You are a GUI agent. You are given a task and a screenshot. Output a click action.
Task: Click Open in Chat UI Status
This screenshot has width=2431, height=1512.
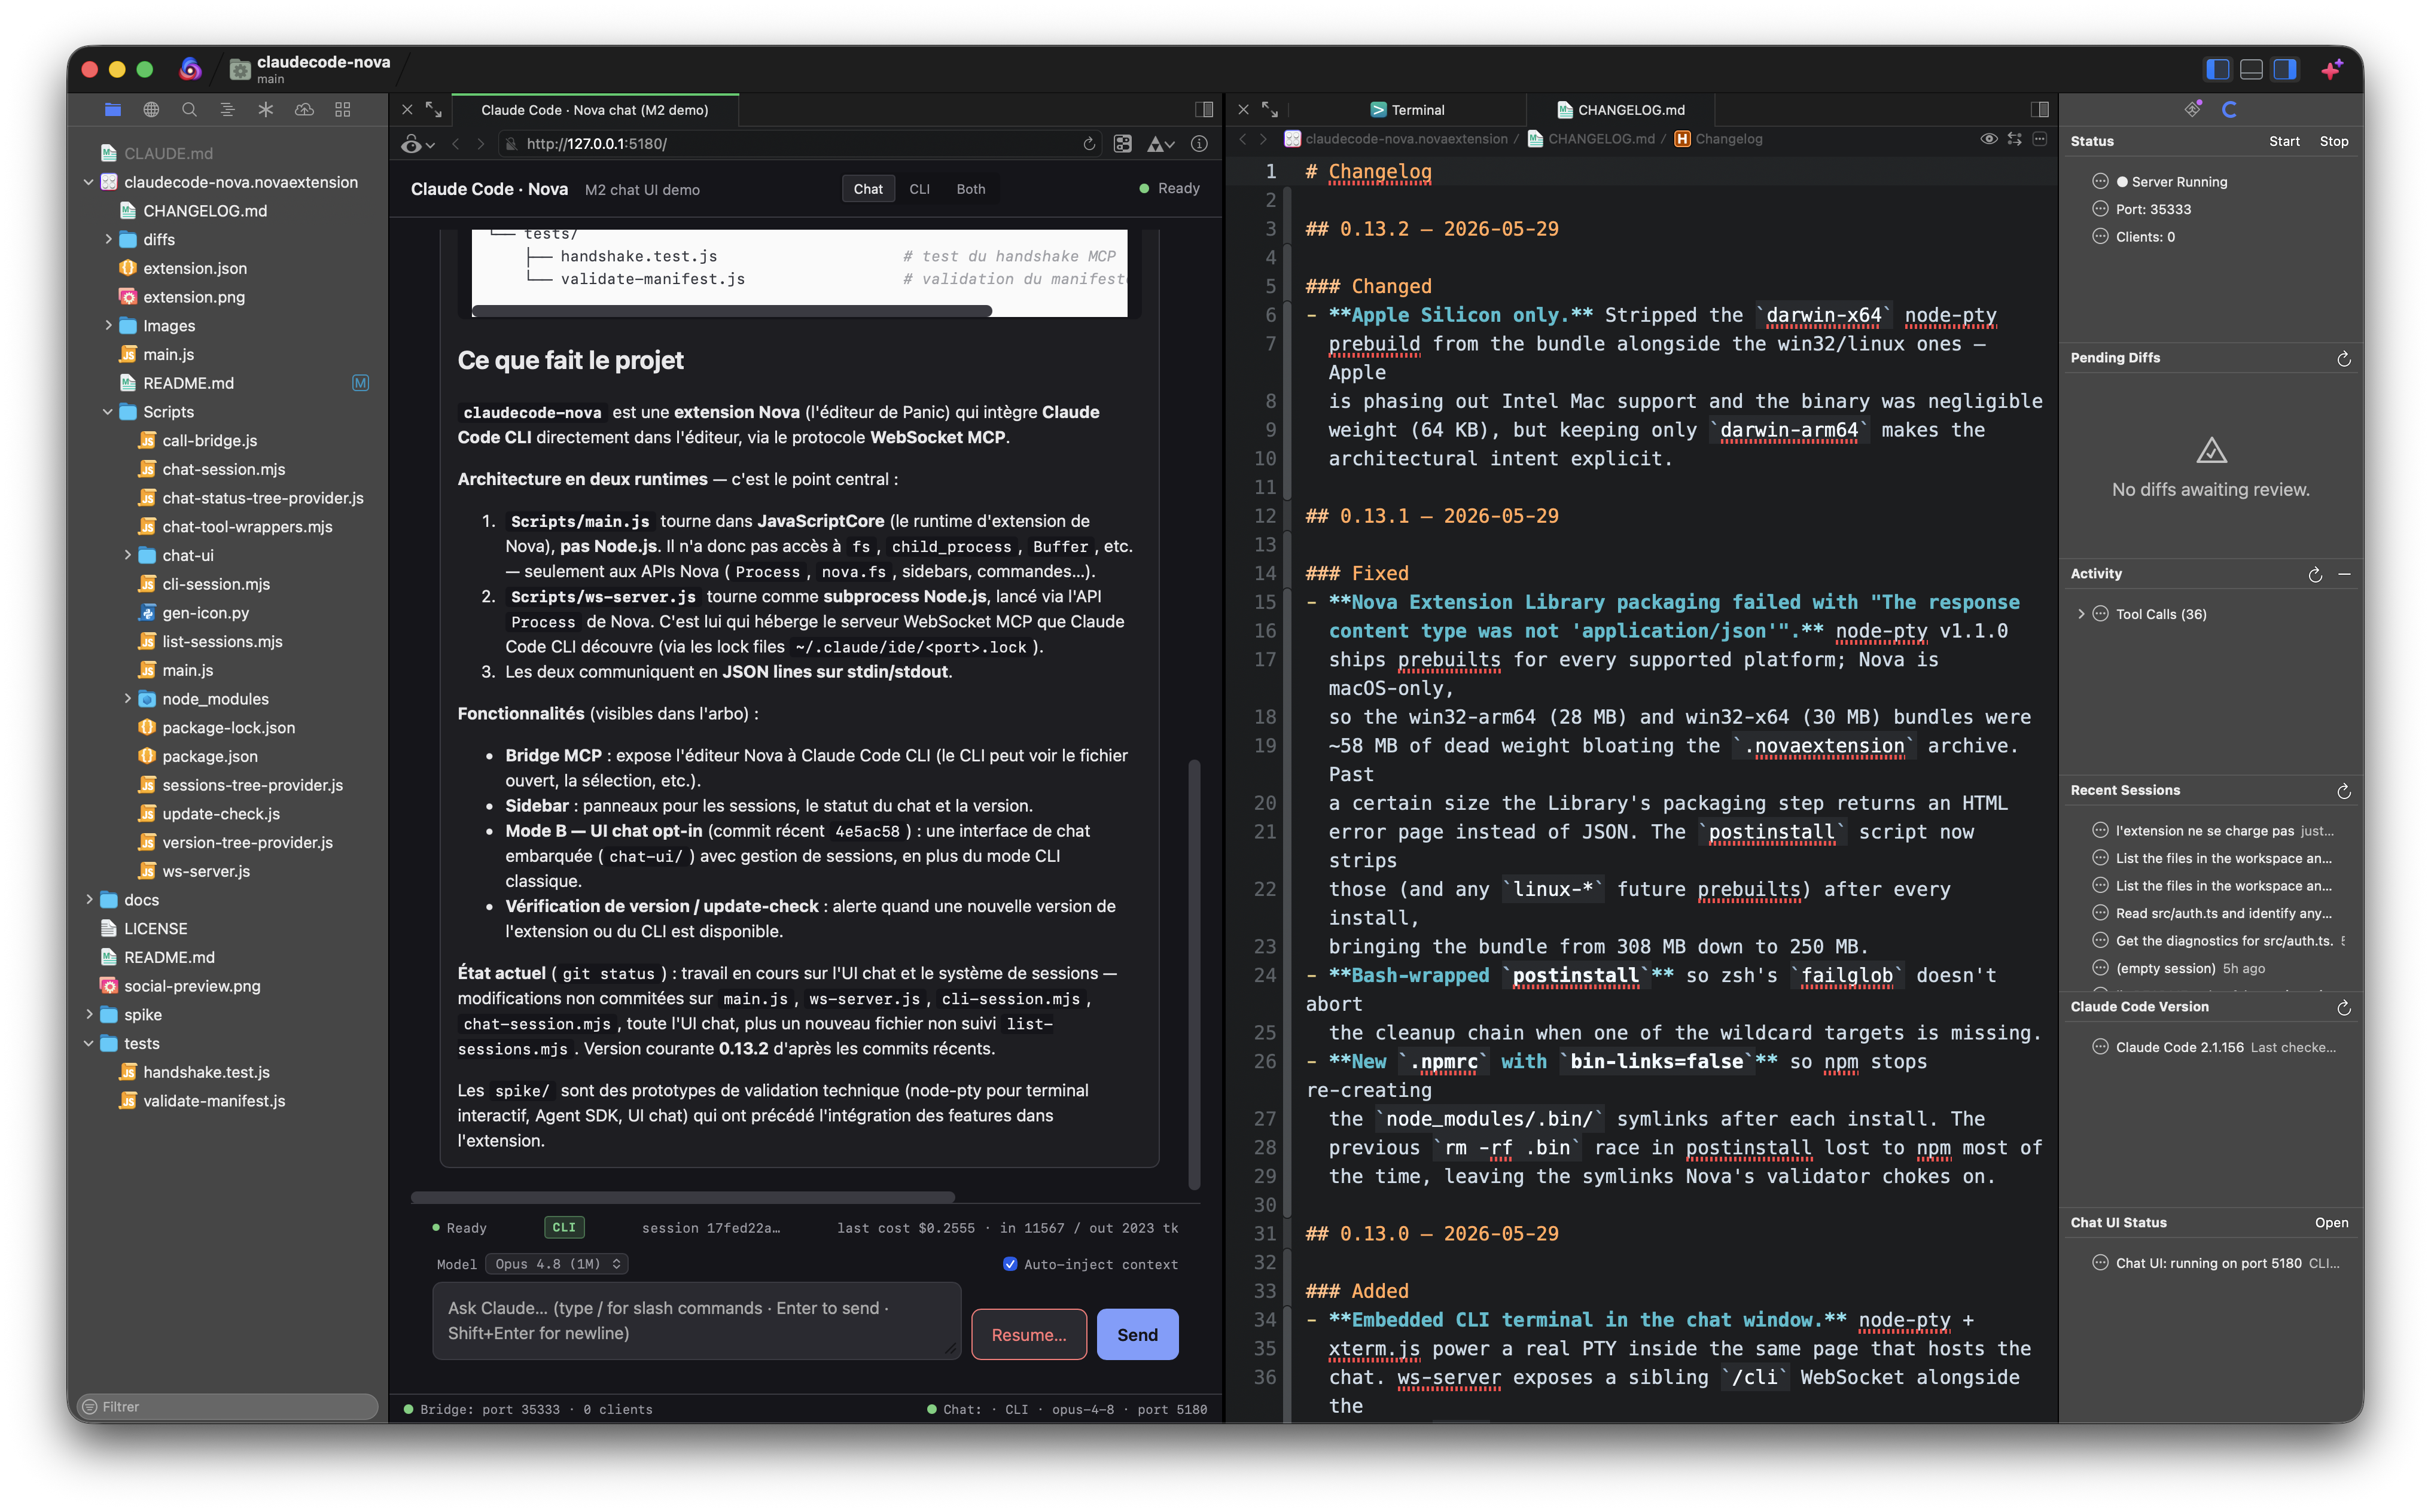click(x=2331, y=1222)
